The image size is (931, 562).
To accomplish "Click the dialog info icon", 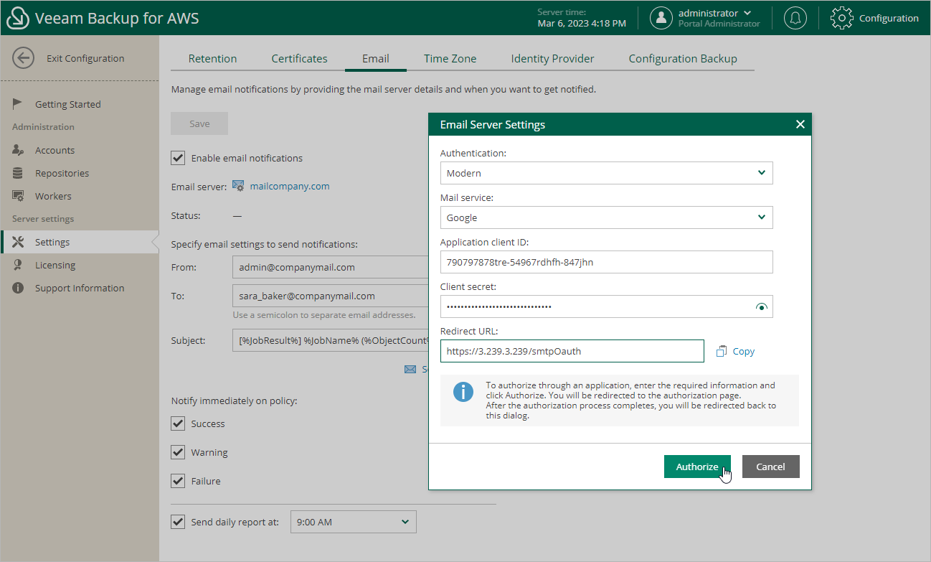I will point(463,392).
